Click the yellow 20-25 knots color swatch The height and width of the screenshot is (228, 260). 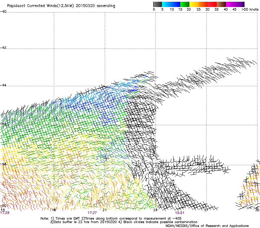click(x=194, y=4)
